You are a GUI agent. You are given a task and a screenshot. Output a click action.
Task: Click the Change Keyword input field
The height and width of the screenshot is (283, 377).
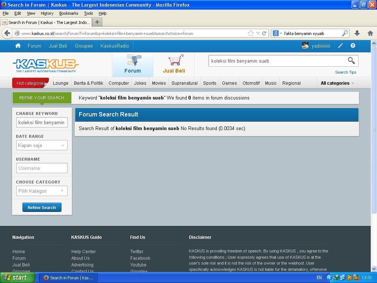pyautogui.click(x=42, y=122)
